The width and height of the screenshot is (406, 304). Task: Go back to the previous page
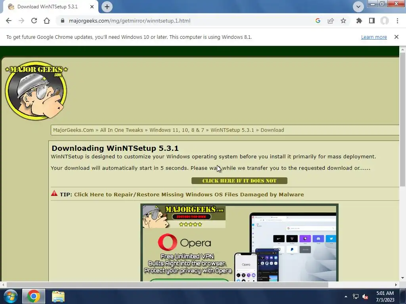(x=9, y=21)
